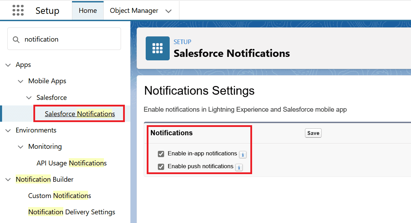Click the SETUP breadcrumb label
Screen dimensions: 411x223
(x=183, y=42)
